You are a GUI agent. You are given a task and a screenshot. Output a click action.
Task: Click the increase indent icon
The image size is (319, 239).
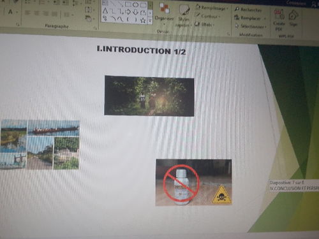(66, 3)
